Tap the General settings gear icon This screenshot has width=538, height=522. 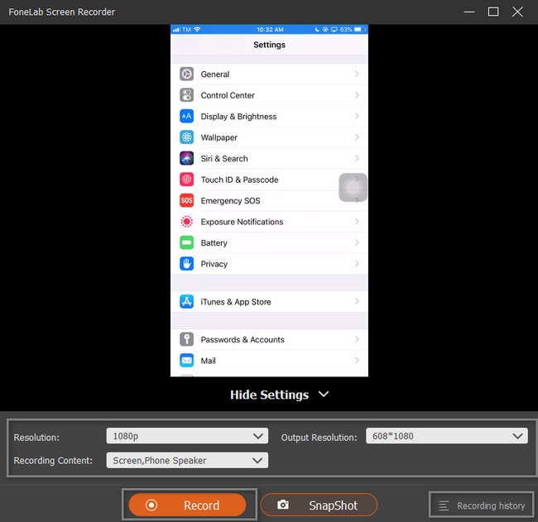(187, 74)
